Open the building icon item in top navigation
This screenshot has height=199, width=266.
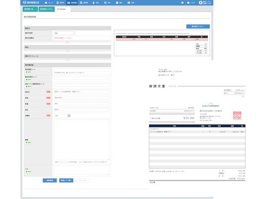[60, 3]
